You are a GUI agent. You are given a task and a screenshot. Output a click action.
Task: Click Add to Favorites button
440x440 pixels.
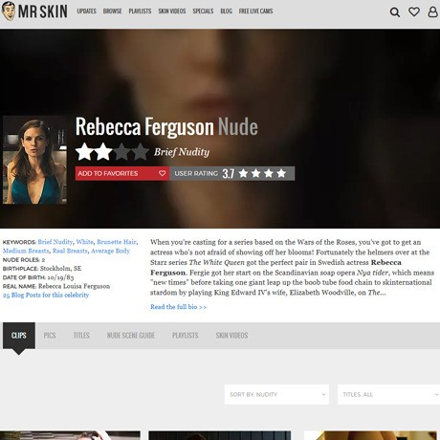(x=122, y=173)
